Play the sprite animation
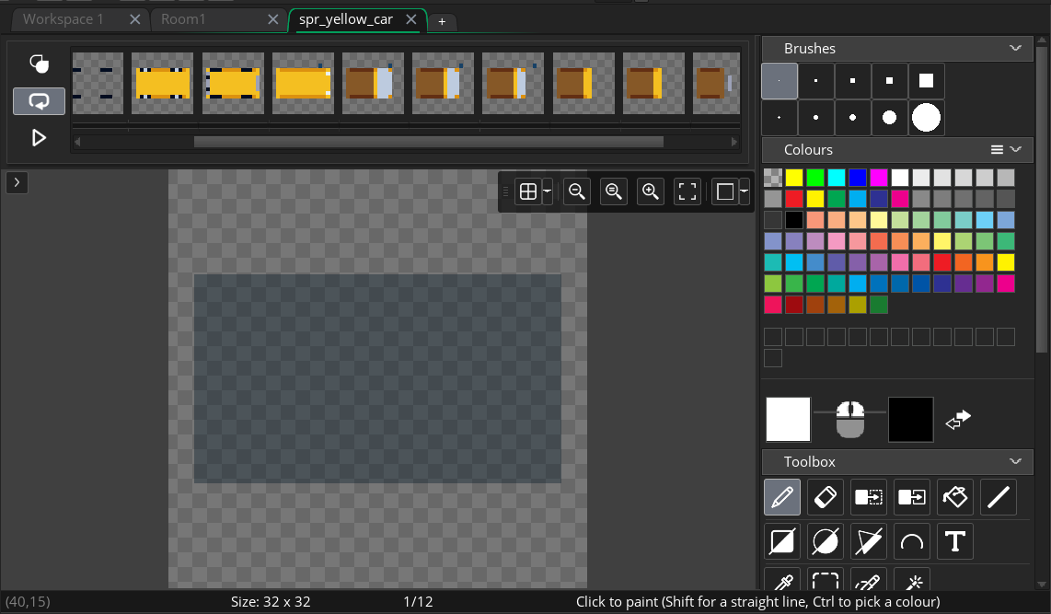Viewport: 1051px width, 614px height. [x=39, y=138]
